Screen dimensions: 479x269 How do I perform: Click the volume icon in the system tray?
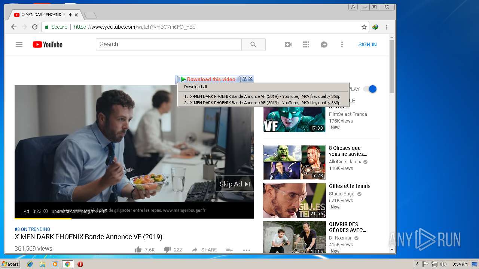443,264
